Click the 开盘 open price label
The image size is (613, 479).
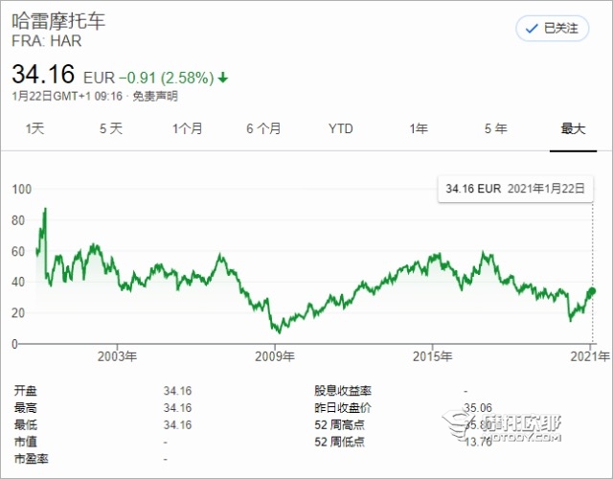(26, 391)
